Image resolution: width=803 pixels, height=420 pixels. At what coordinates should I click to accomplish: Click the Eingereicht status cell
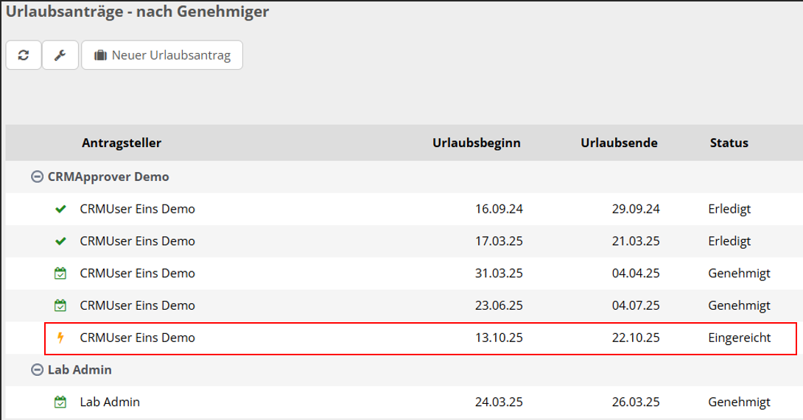pyautogui.click(x=739, y=338)
